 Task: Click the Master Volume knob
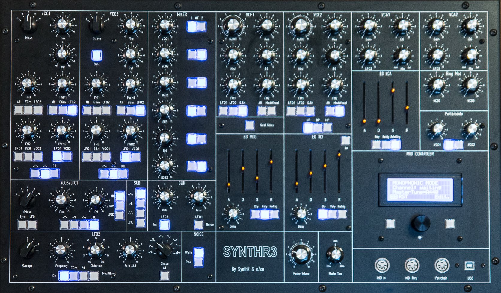(x=301, y=254)
